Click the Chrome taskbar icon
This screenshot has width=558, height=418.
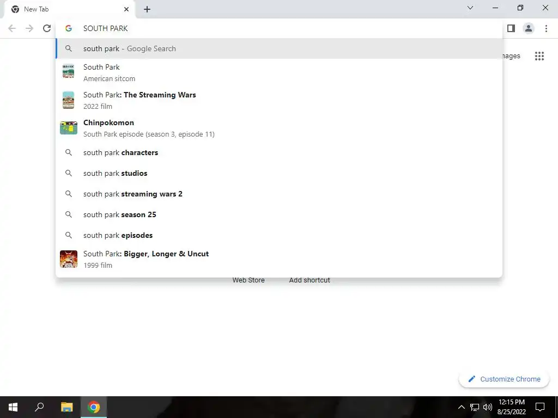pyautogui.click(x=94, y=407)
